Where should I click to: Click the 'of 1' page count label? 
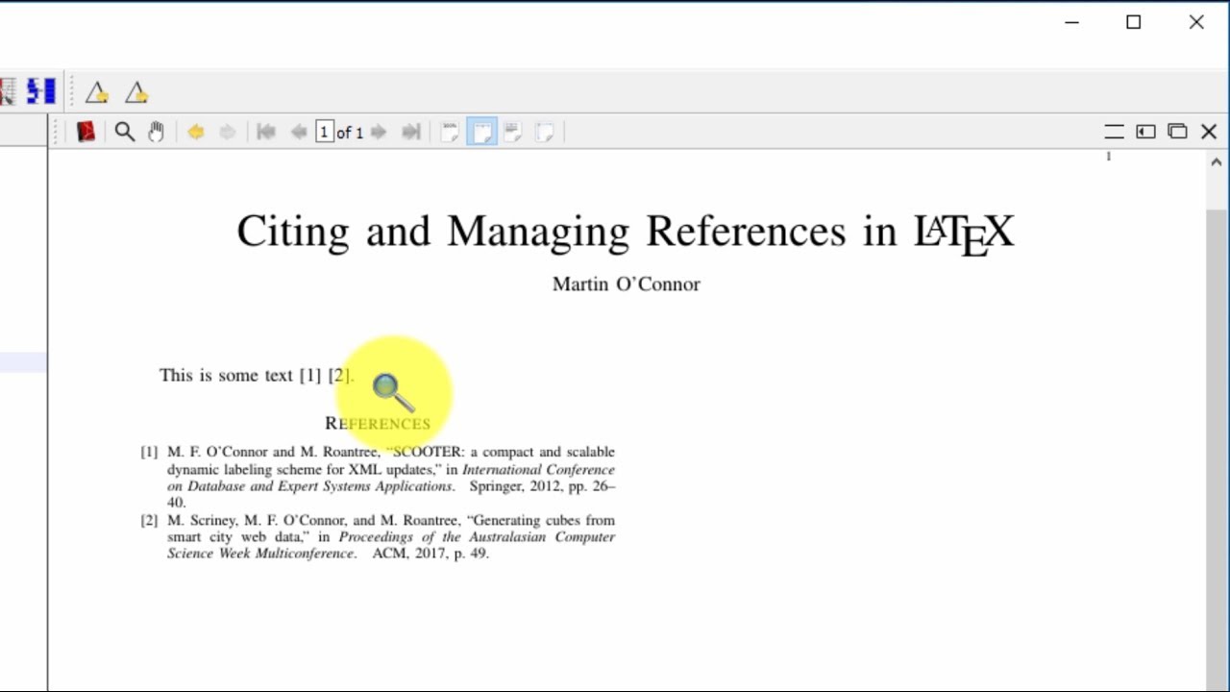pos(350,133)
